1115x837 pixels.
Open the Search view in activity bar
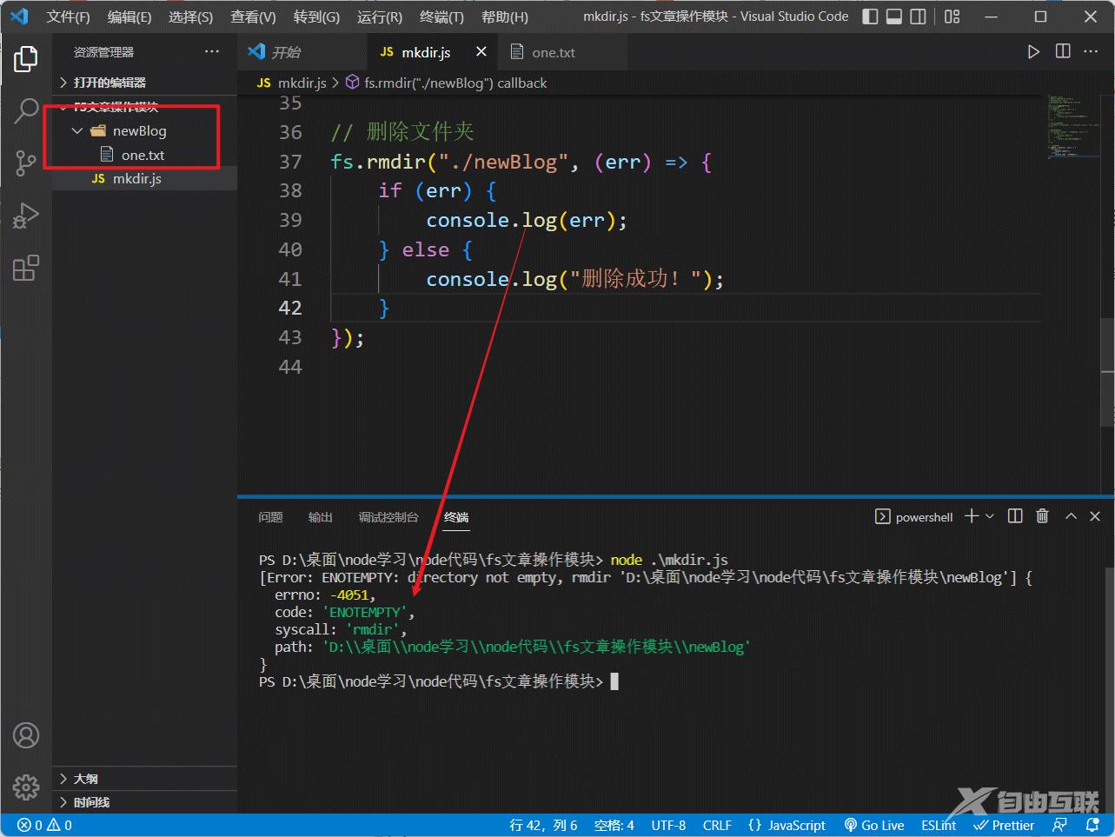click(26, 110)
